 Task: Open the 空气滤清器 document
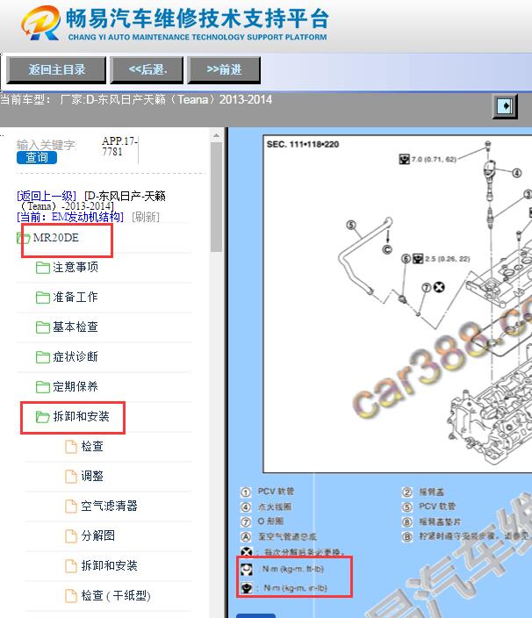[109, 506]
